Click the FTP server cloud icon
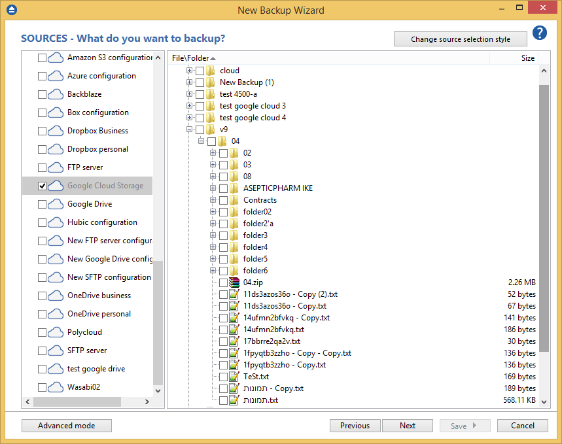The image size is (562, 444). click(x=56, y=167)
